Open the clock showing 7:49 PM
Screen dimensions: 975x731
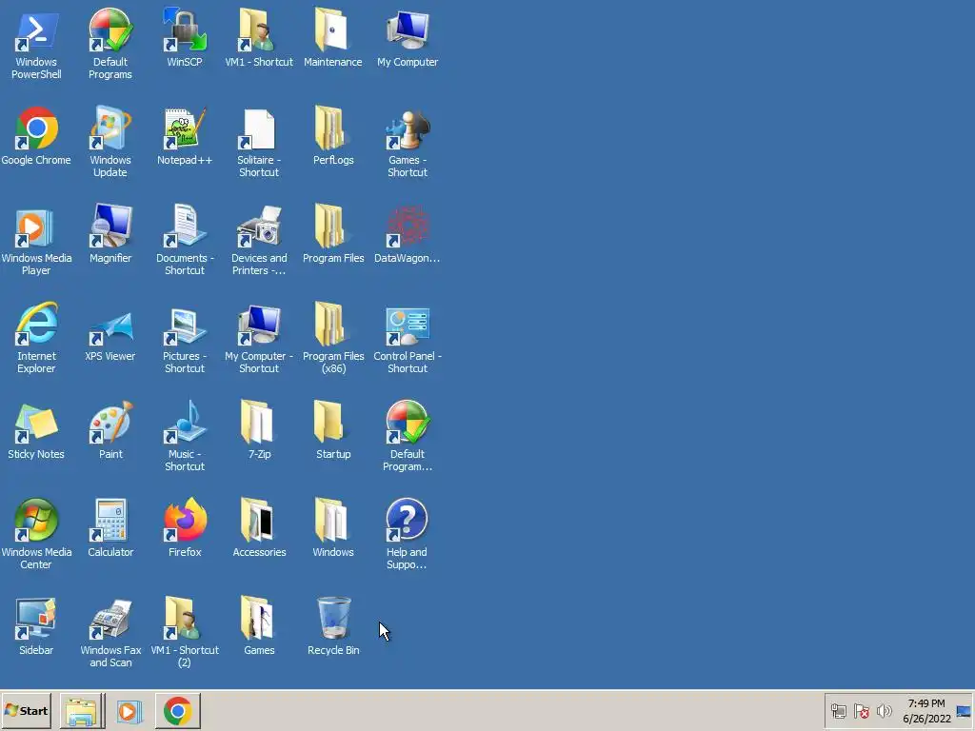pos(926,711)
